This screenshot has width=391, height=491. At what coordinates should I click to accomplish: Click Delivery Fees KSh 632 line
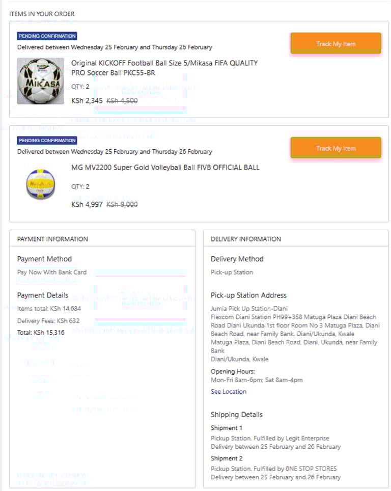(48, 321)
